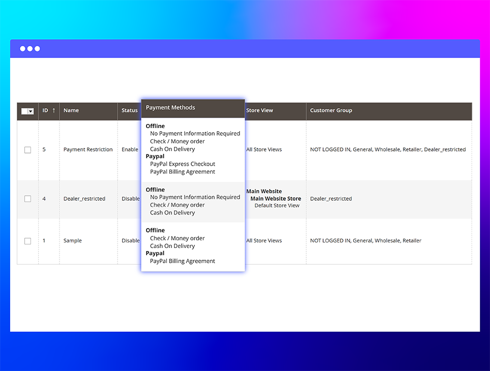490x371 pixels.
Task: Click the third white window dot
Action: pyautogui.click(x=37, y=49)
